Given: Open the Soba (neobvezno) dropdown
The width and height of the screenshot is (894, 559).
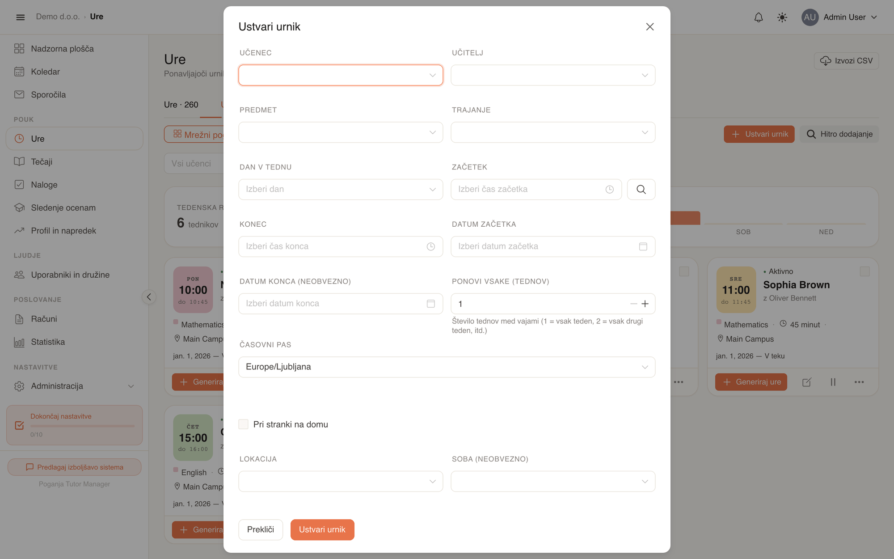Looking at the screenshot, I should (x=553, y=482).
